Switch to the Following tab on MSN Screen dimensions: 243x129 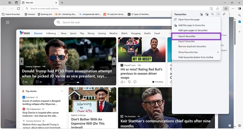click(51, 33)
